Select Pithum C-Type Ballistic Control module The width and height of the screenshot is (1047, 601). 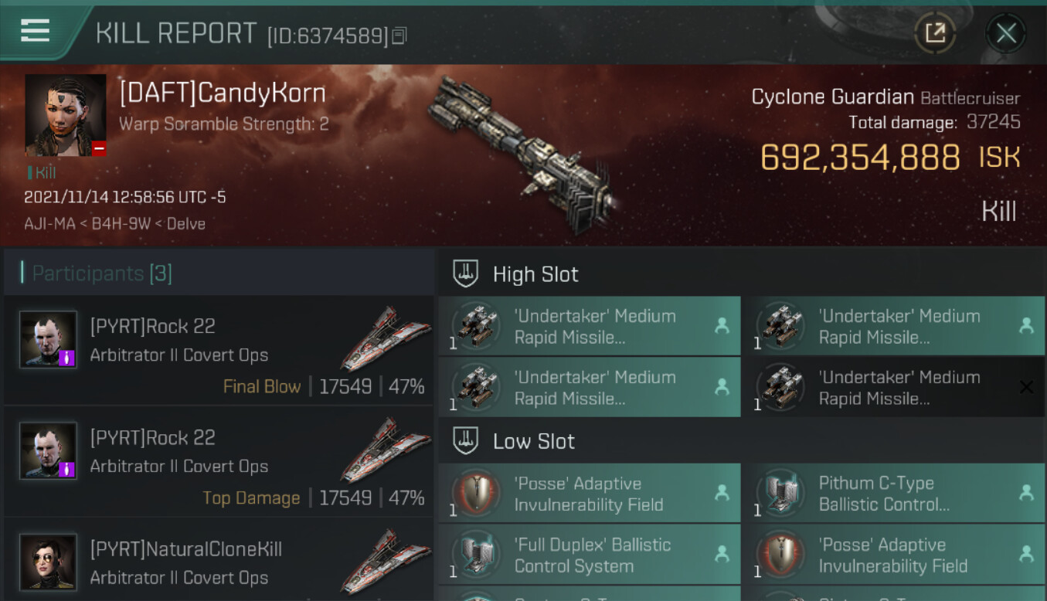(x=892, y=494)
